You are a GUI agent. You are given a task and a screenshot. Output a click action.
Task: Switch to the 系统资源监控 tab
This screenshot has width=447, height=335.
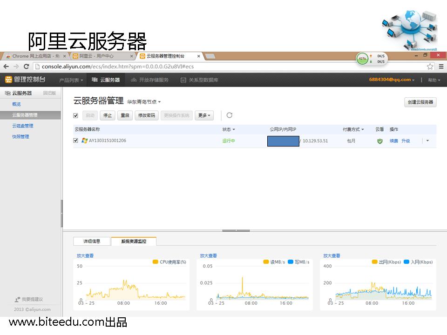pos(134,241)
